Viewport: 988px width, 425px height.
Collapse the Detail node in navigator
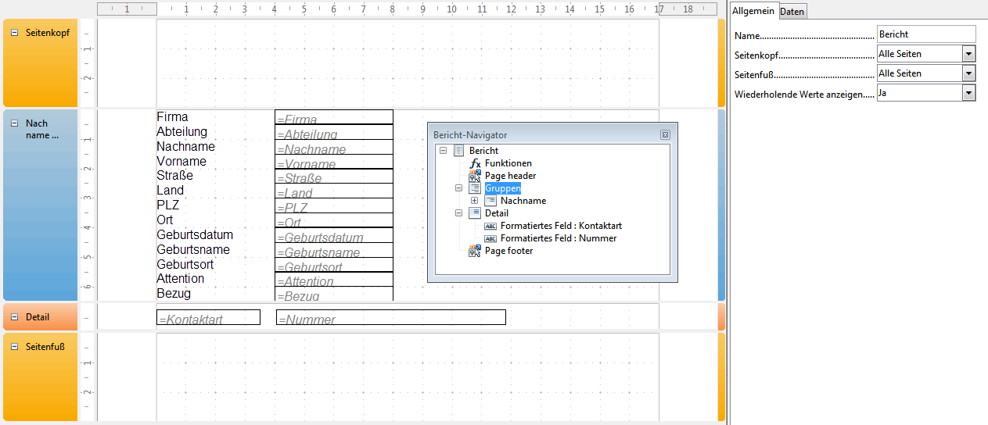[458, 213]
